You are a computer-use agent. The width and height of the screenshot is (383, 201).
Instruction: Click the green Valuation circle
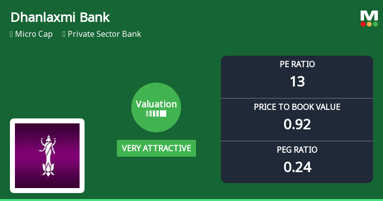[x=156, y=107]
